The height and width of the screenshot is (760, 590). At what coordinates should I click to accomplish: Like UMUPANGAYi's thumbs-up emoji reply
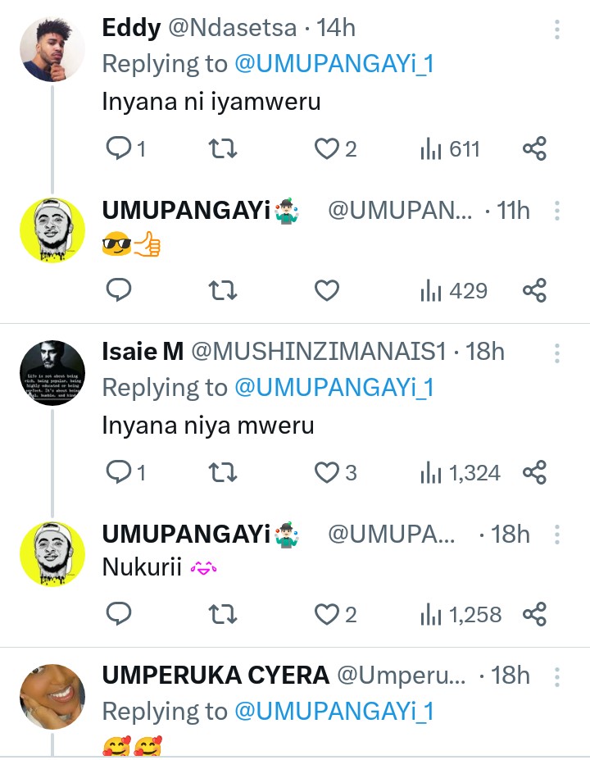click(328, 290)
